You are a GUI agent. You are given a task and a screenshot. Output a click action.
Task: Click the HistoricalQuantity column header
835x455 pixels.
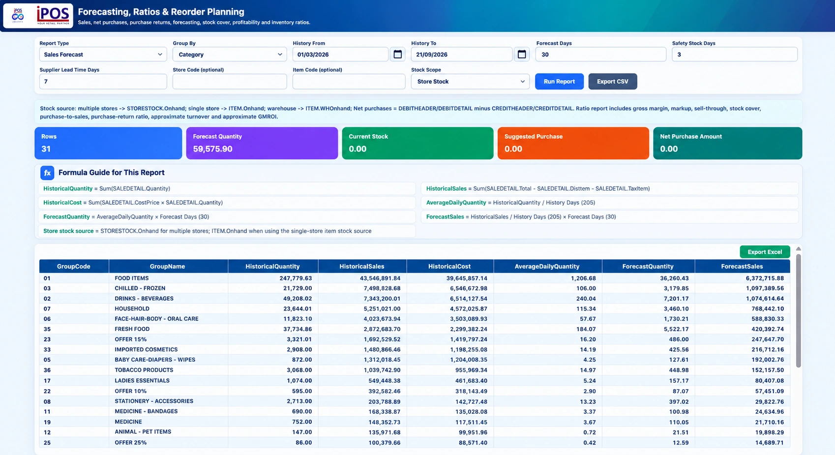[273, 266]
